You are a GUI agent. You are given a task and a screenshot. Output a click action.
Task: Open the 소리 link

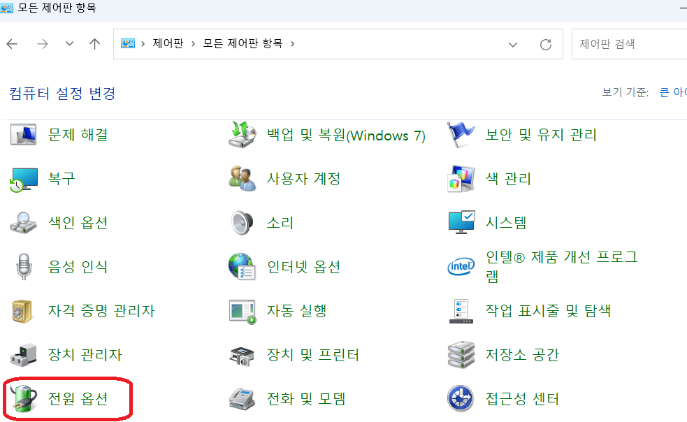pyautogui.click(x=280, y=223)
